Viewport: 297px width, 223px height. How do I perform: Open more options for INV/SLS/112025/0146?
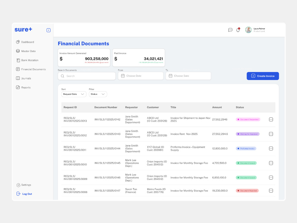(x=271, y=178)
